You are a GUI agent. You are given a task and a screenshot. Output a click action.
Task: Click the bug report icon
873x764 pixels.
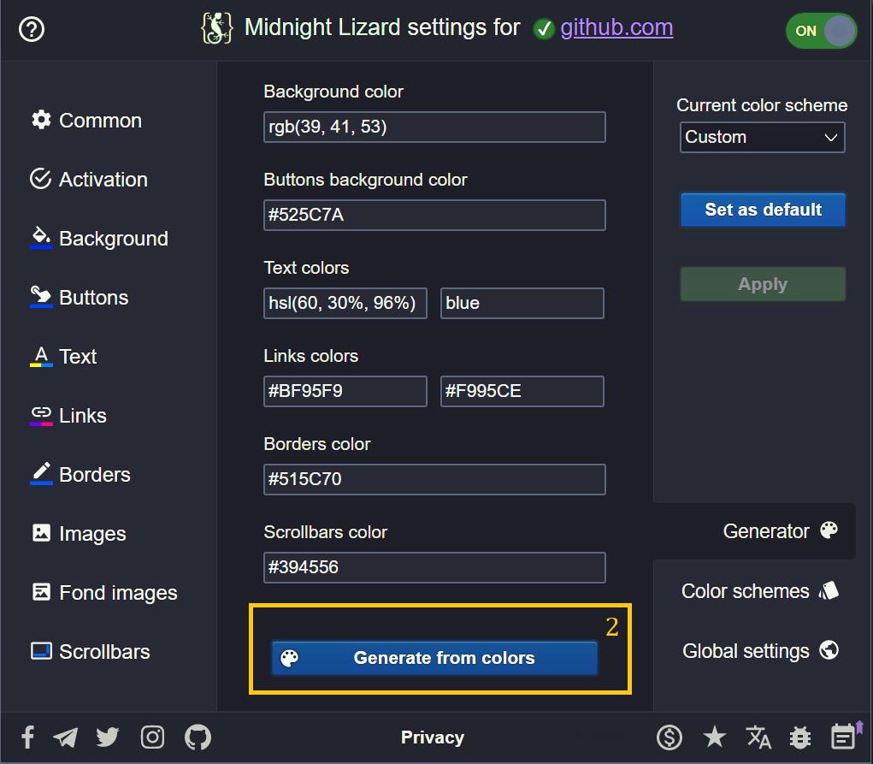point(800,737)
